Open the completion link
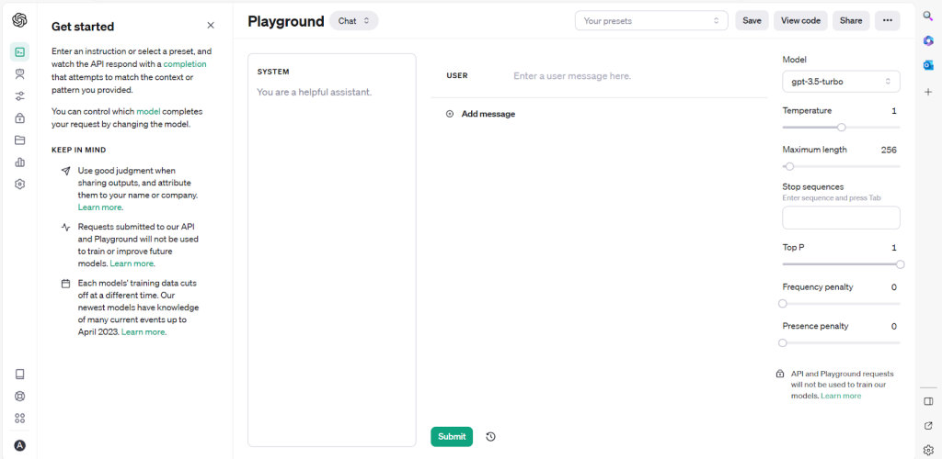The width and height of the screenshot is (942, 459). (x=185, y=64)
